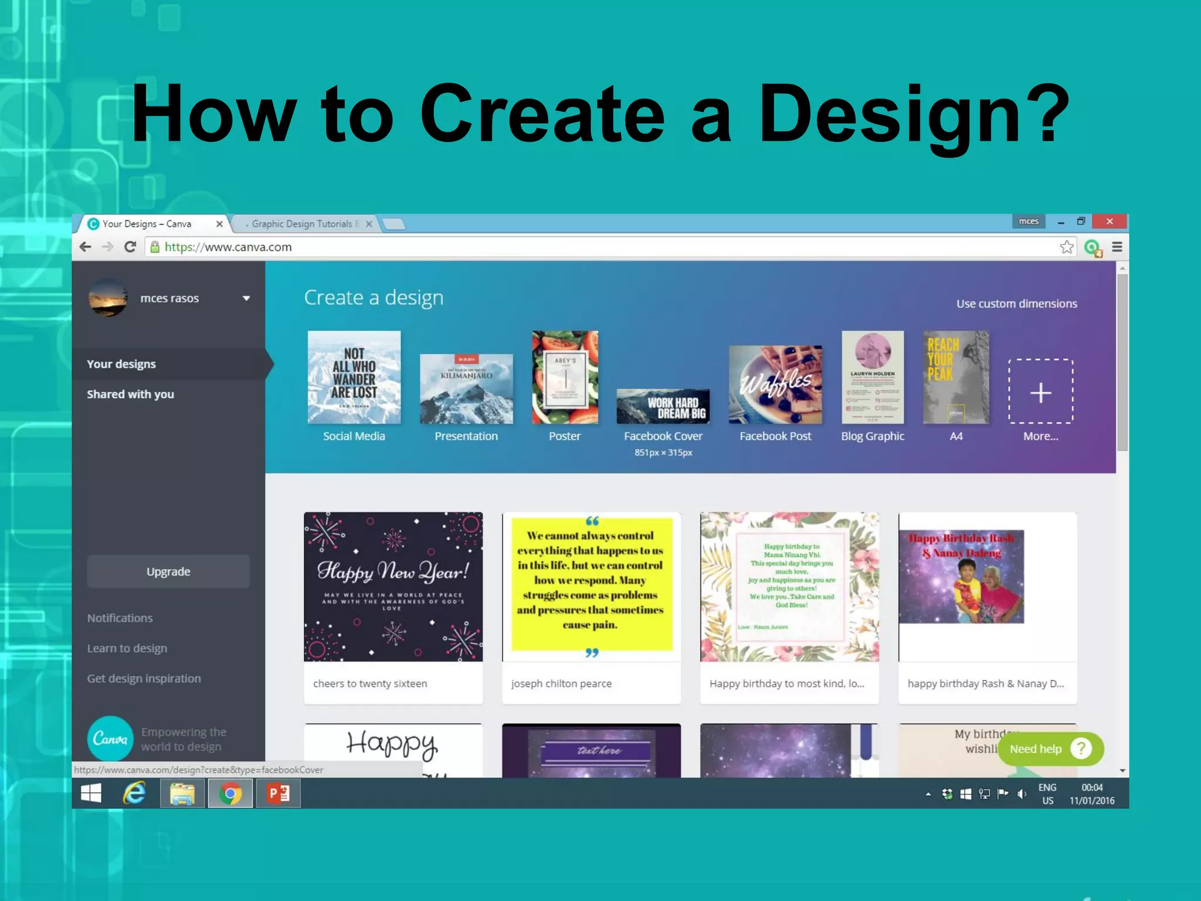Click the More... plus icon
Screen dimensions: 1201x901
(x=1041, y=391)
